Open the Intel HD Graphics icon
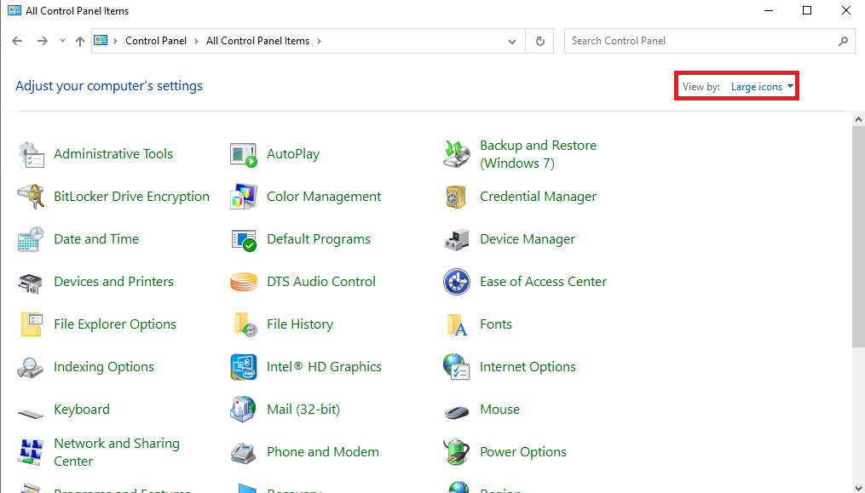 pyautogui.click(x=244, y=367)
